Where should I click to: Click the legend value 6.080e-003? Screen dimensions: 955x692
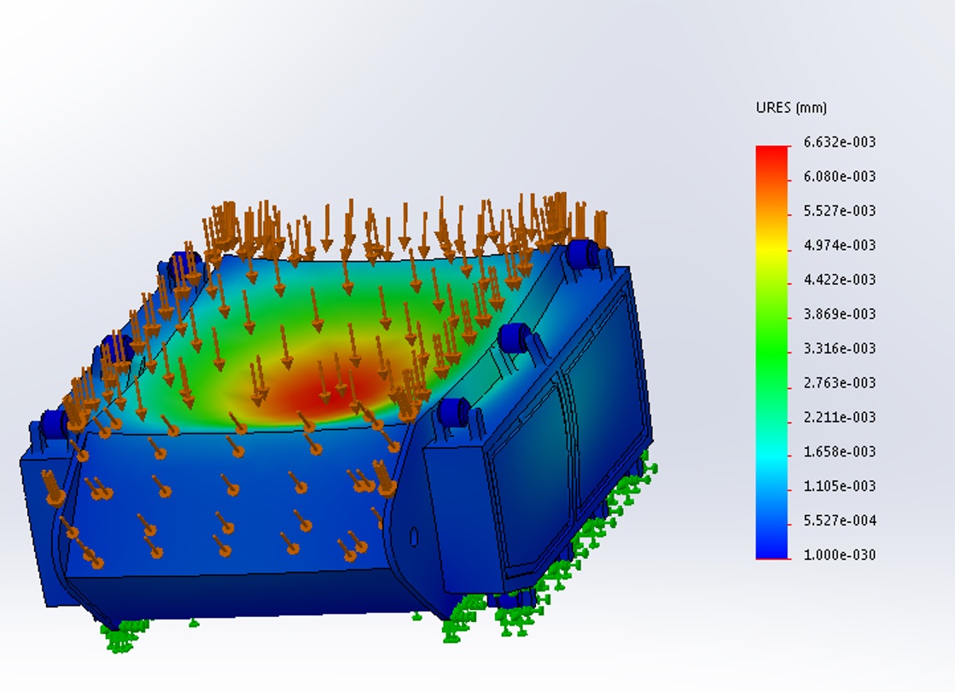pos(839,177)
